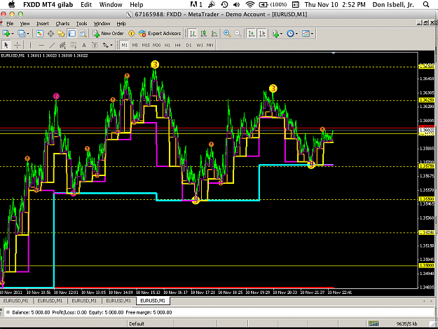Viewport: 438px width, 329px height.
Task: Zoom in on the chart
Action: tap(227, 34)
